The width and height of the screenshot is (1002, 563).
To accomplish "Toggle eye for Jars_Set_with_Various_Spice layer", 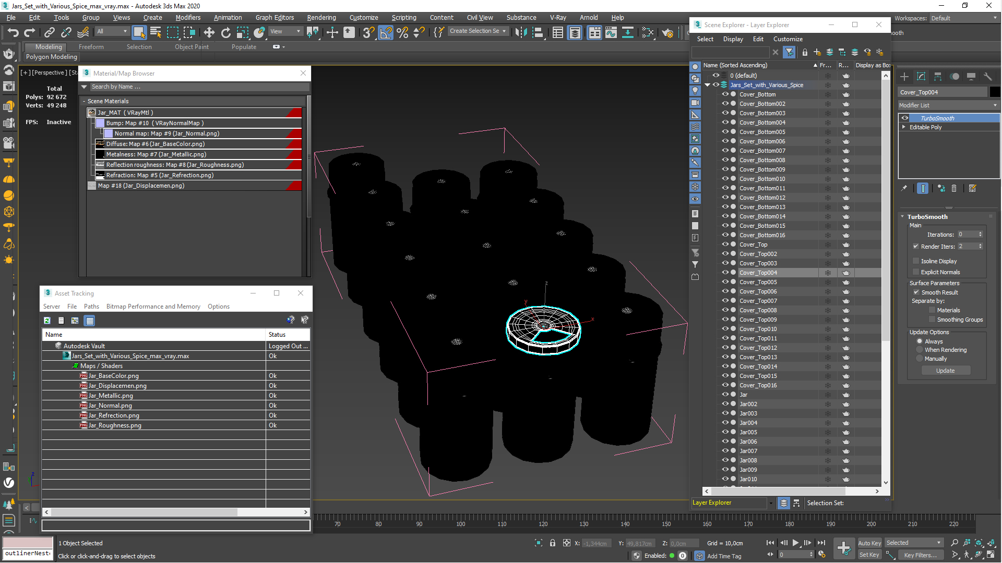I will tap(716, 85).
